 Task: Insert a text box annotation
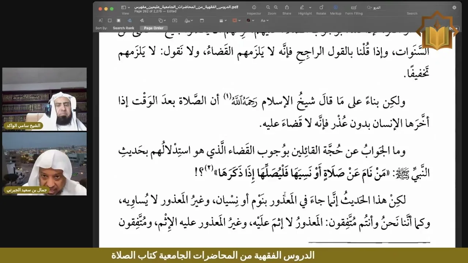click(x=175, y=21)
